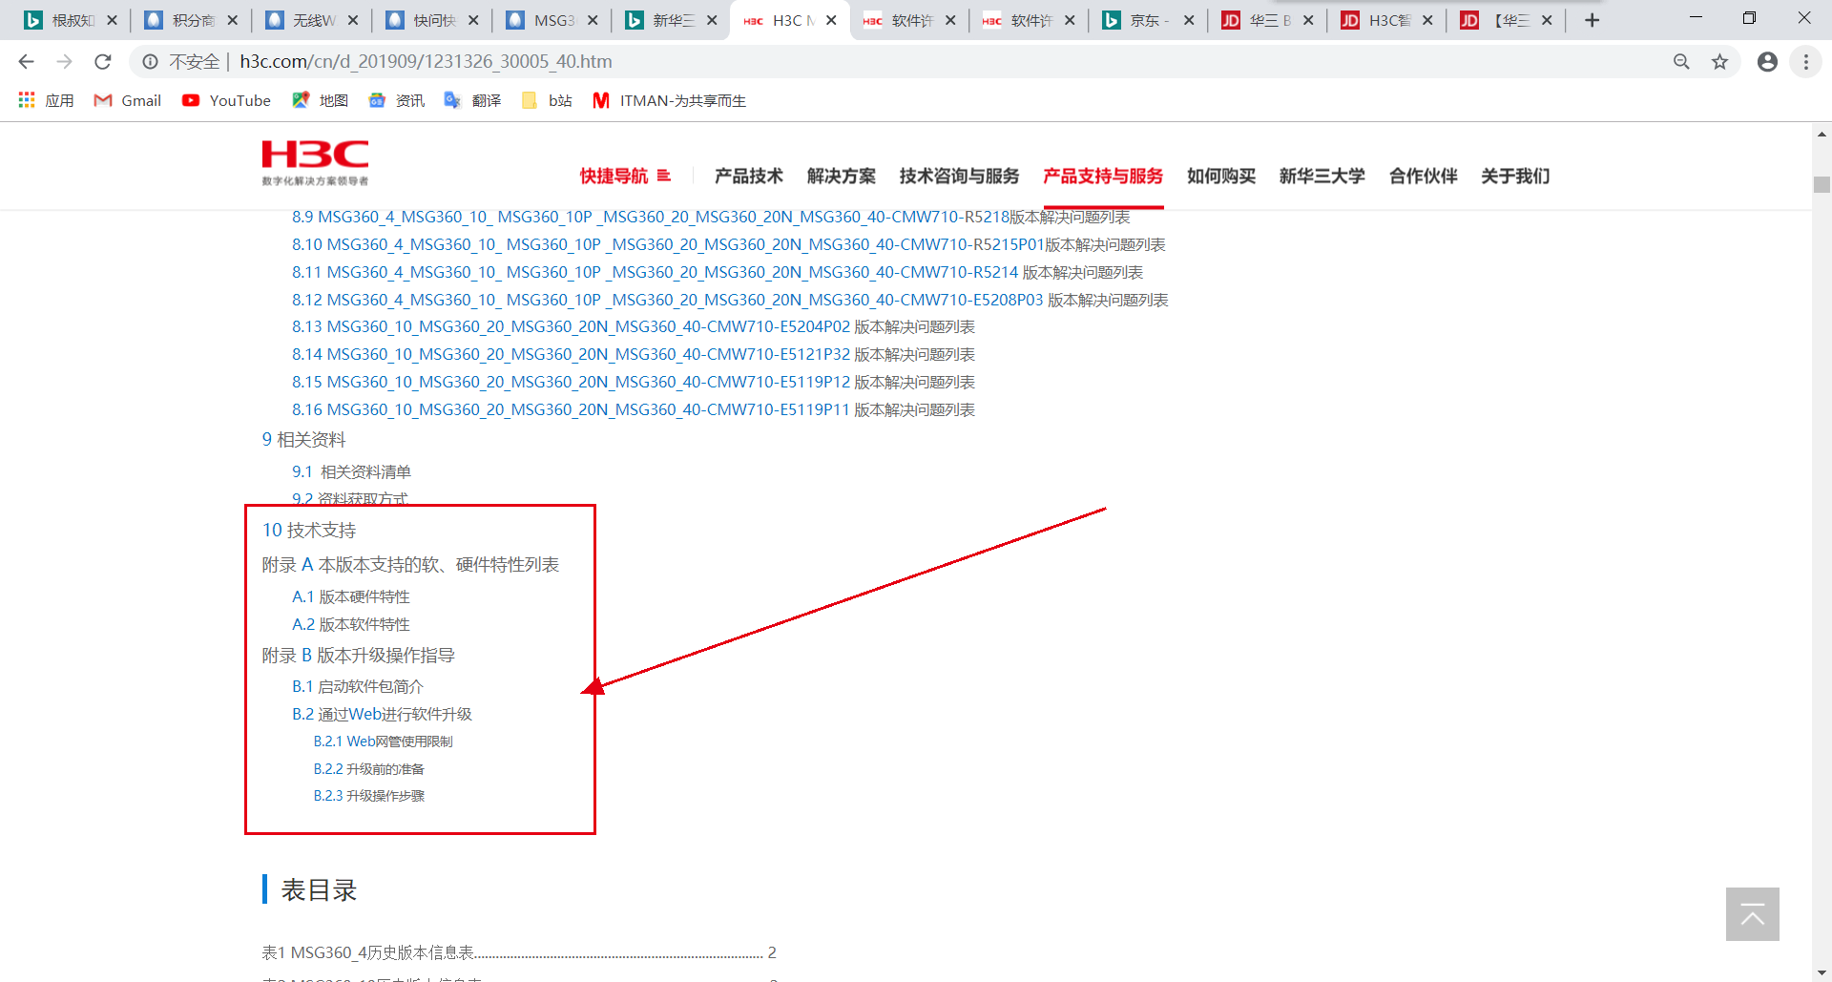Viewport: 1832px width, 982px height.
Task: Open the zoom magnifier in address bar
Action: pyautogui.click(x=1681, y=62)
